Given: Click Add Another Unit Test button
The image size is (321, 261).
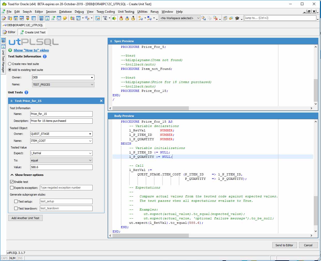Looking at the screenshot, I should tap(25, 218).
